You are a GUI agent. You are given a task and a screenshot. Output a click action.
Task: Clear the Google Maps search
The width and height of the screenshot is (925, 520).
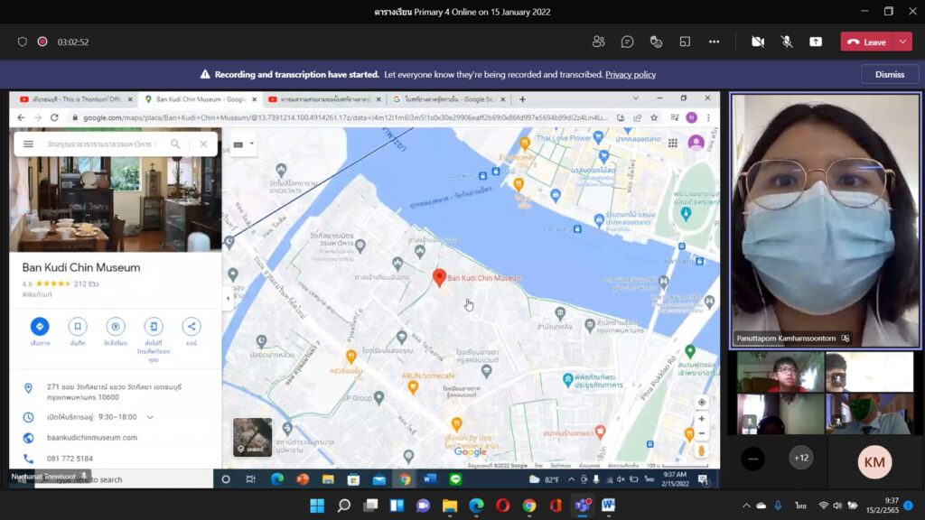pyautogui.click(x=203, y=144)
